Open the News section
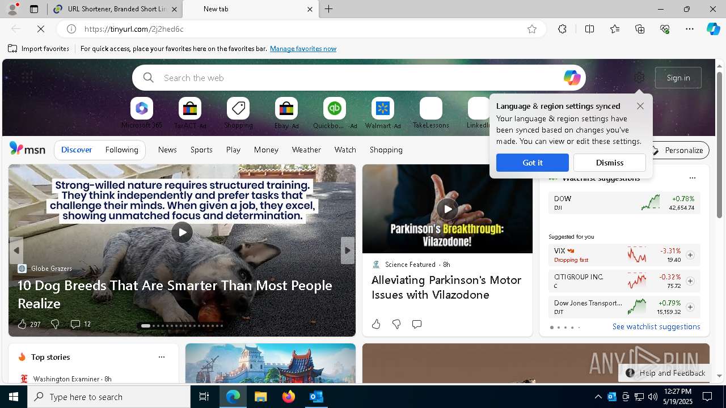This screenshot has height=408, width=726. click(x=167, y=150)
